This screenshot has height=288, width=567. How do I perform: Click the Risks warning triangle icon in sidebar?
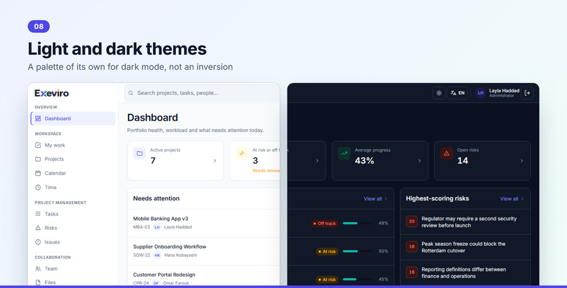[38, 228]
